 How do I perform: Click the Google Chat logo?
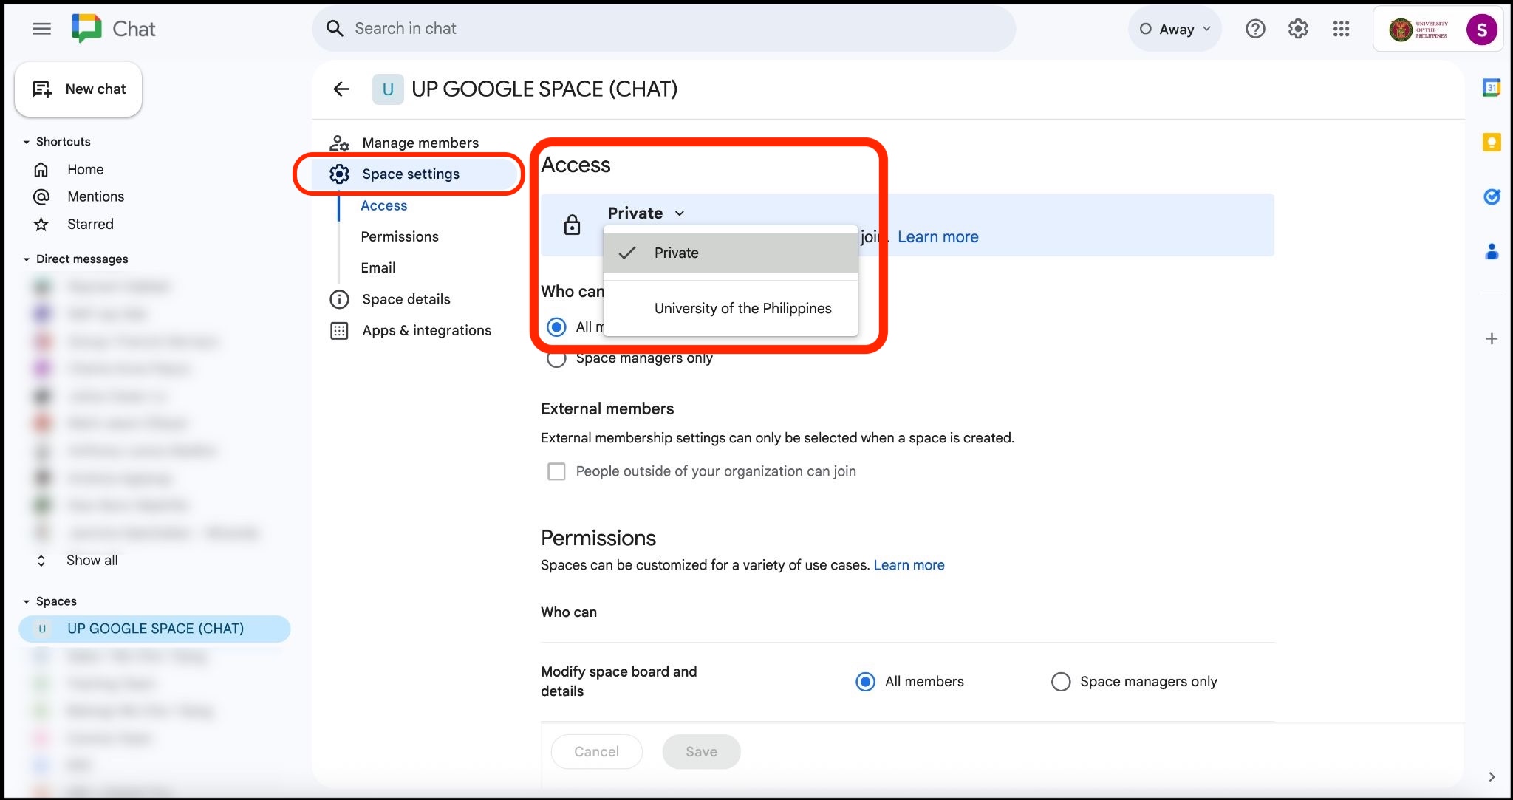[x=86, y=29]
